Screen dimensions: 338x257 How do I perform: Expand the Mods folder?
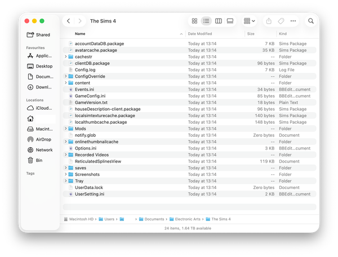coord(66,129)
